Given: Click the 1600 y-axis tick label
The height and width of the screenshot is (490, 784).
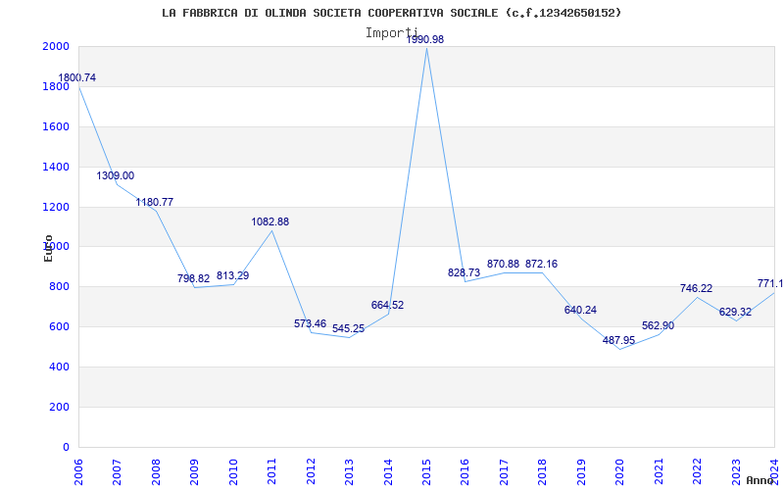Looking at the screenshot, I should click(x=57, y=127).
